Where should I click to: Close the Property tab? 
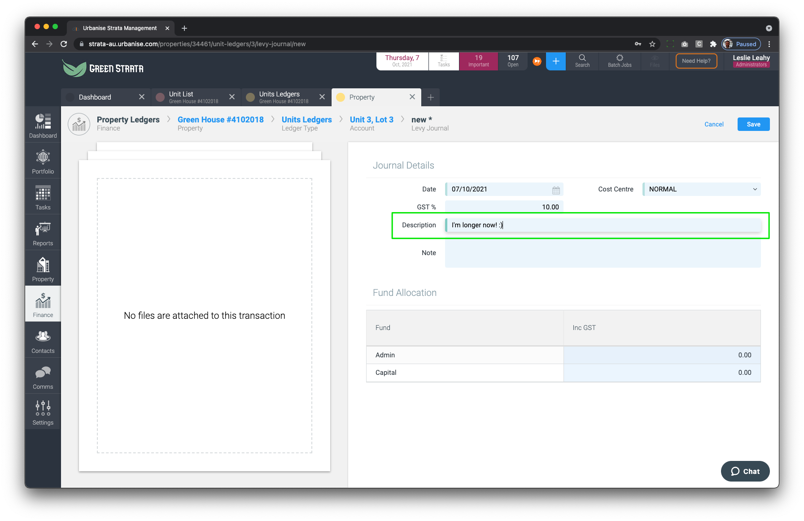click(412, 97)
